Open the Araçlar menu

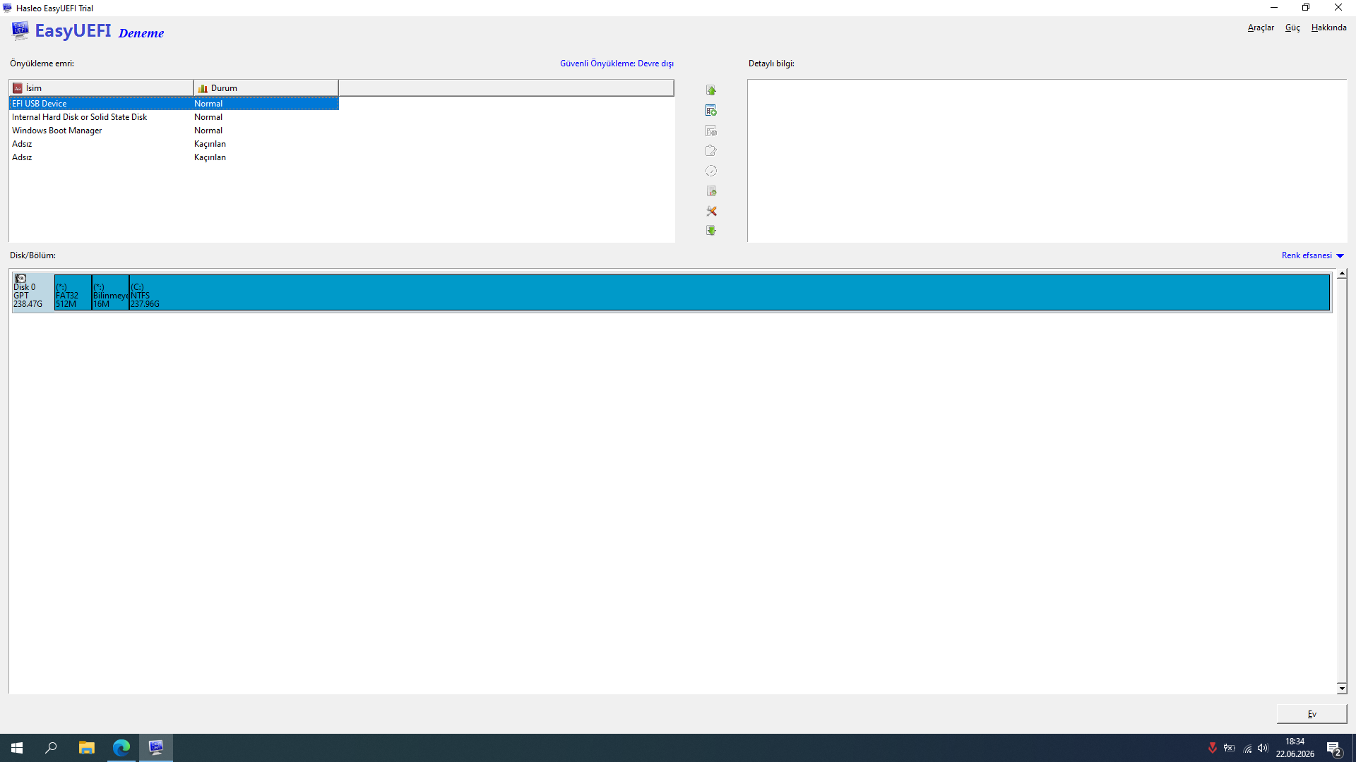1261,28
